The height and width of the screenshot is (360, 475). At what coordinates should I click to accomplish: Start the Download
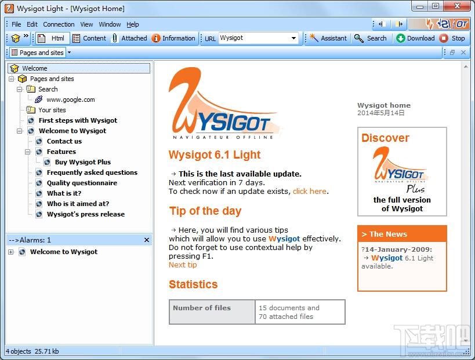(415, 38)
